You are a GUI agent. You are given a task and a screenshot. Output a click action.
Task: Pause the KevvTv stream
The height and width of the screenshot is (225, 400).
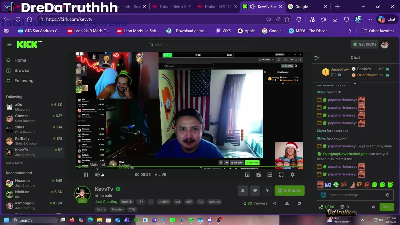(86, 175)
